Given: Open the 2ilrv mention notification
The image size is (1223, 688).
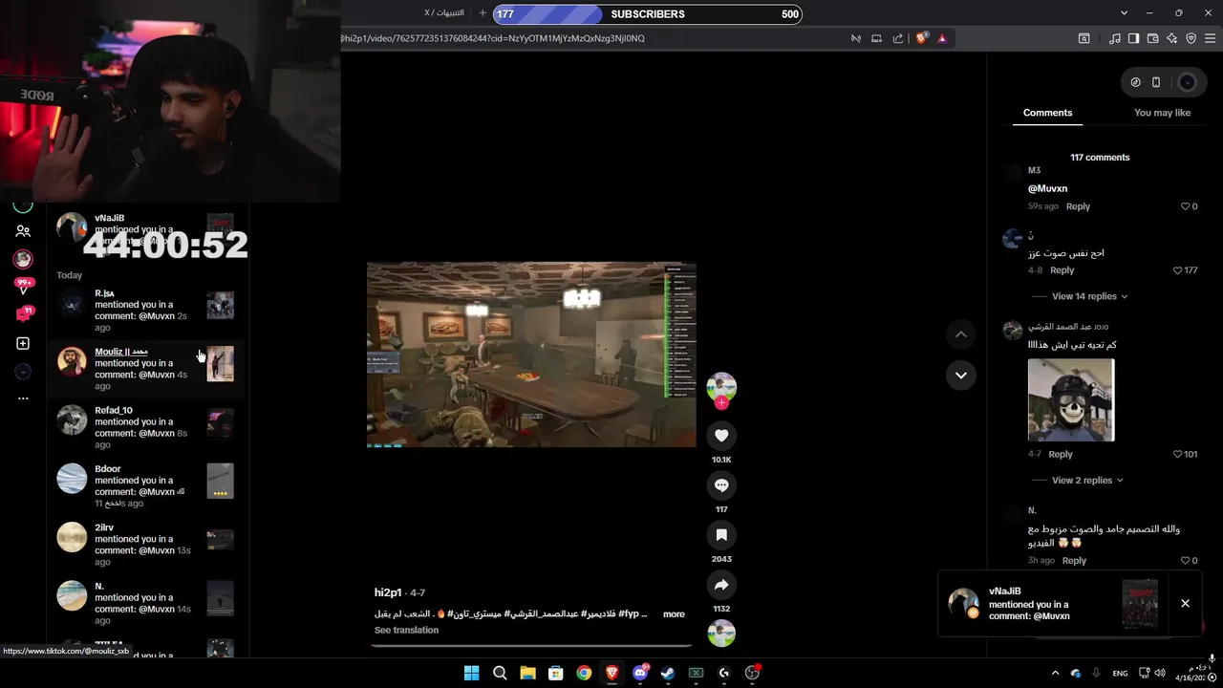Looking at the screenshot, I should coord(145,545).
